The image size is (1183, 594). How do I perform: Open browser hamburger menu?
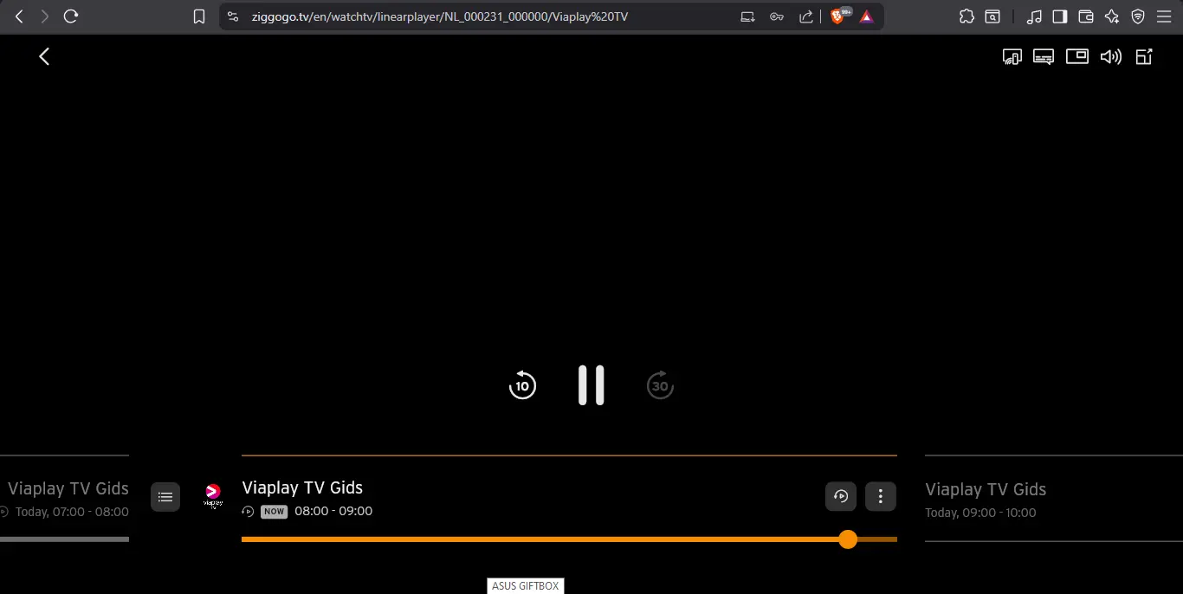click(1164, 16)
